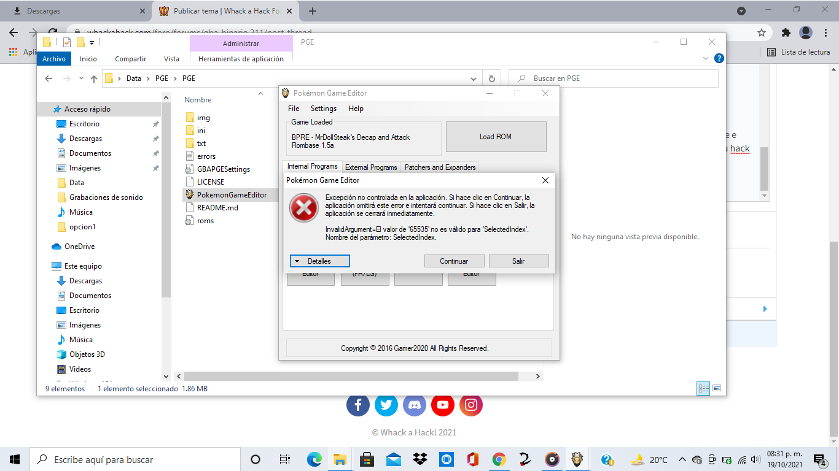Click the Explorer refresh button beside address bar
839x471 pixels.
(x=491, y=78)
